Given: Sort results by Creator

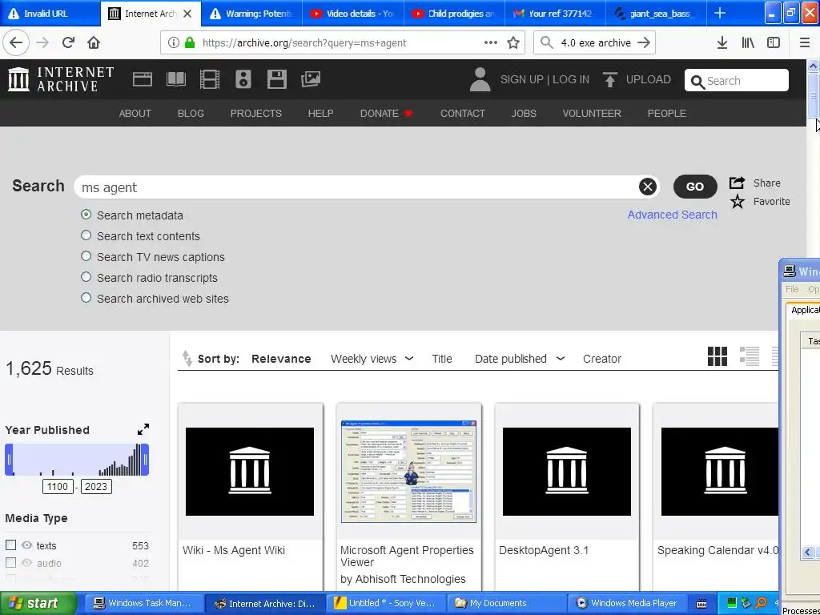Looking at the screenshot, I should 602,359.
